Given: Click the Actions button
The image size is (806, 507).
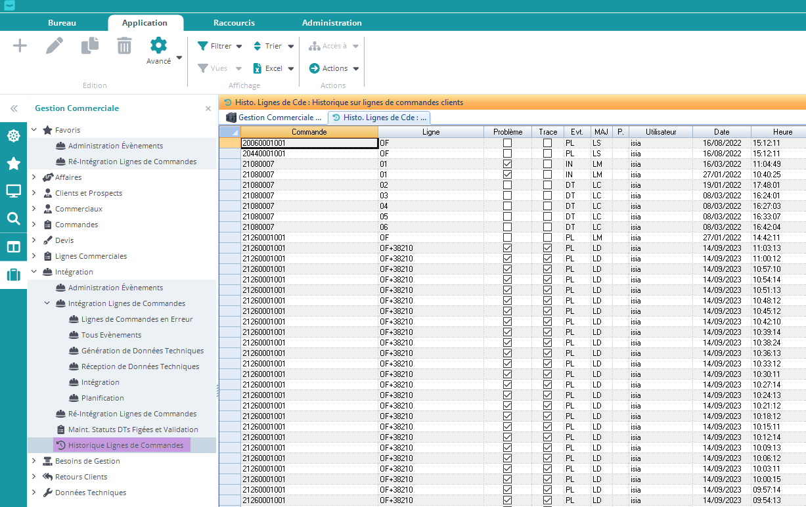Looking at the screenshot, I should point(334,68).
